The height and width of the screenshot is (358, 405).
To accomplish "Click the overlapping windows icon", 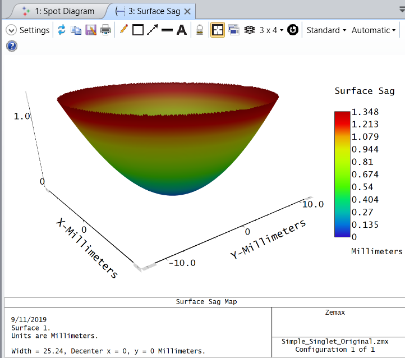I will tap(234, 30).
